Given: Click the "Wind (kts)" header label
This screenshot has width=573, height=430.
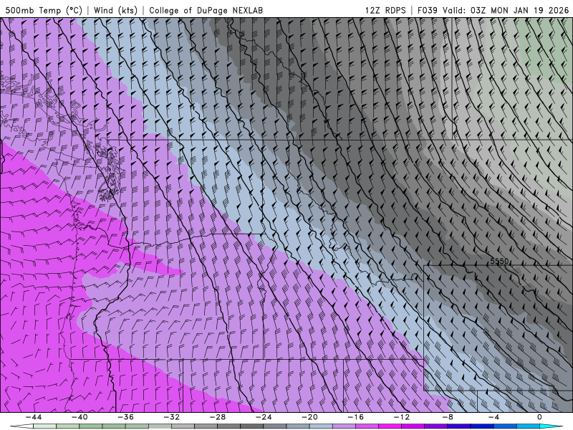Looking at the screenshot, I should (x=115, y=10).
